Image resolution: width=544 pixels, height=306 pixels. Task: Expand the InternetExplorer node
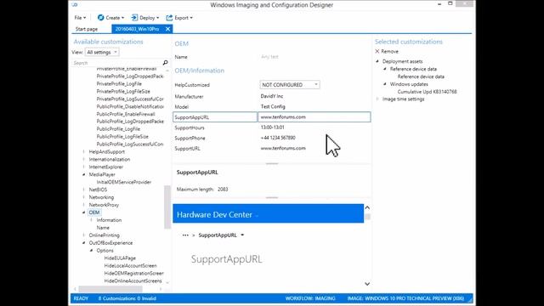83,167
